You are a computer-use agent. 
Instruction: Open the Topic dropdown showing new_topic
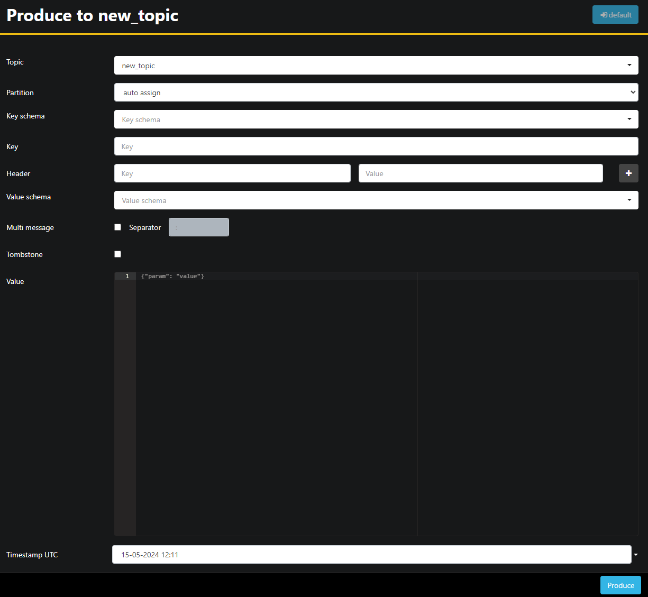pyautogui.click(x=376, y=66)
